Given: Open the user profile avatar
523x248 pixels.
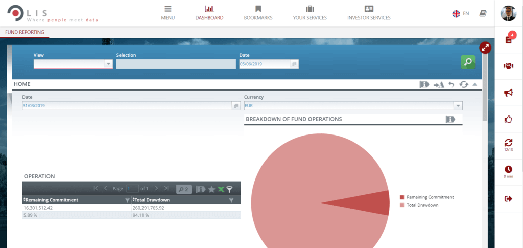Looking at the screenshot, I should [508, 13].
